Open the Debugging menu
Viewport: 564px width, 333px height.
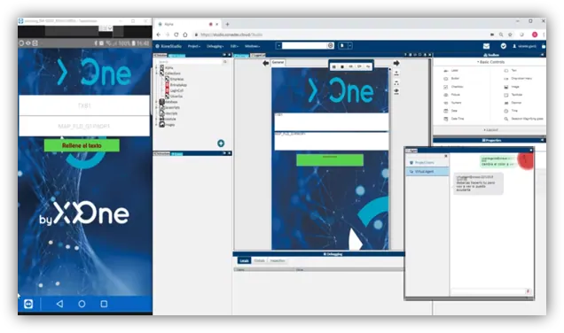pyautogui.click(x=215, y=46)
